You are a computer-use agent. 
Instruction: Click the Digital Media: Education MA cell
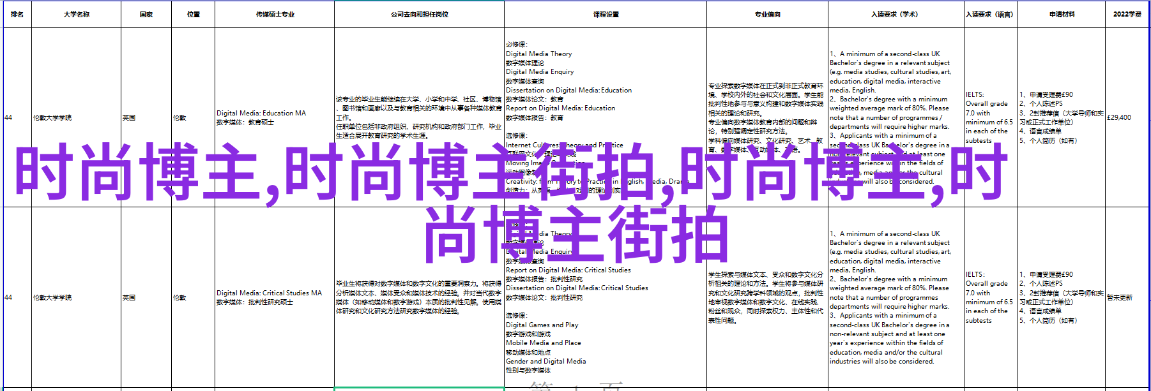274,117
